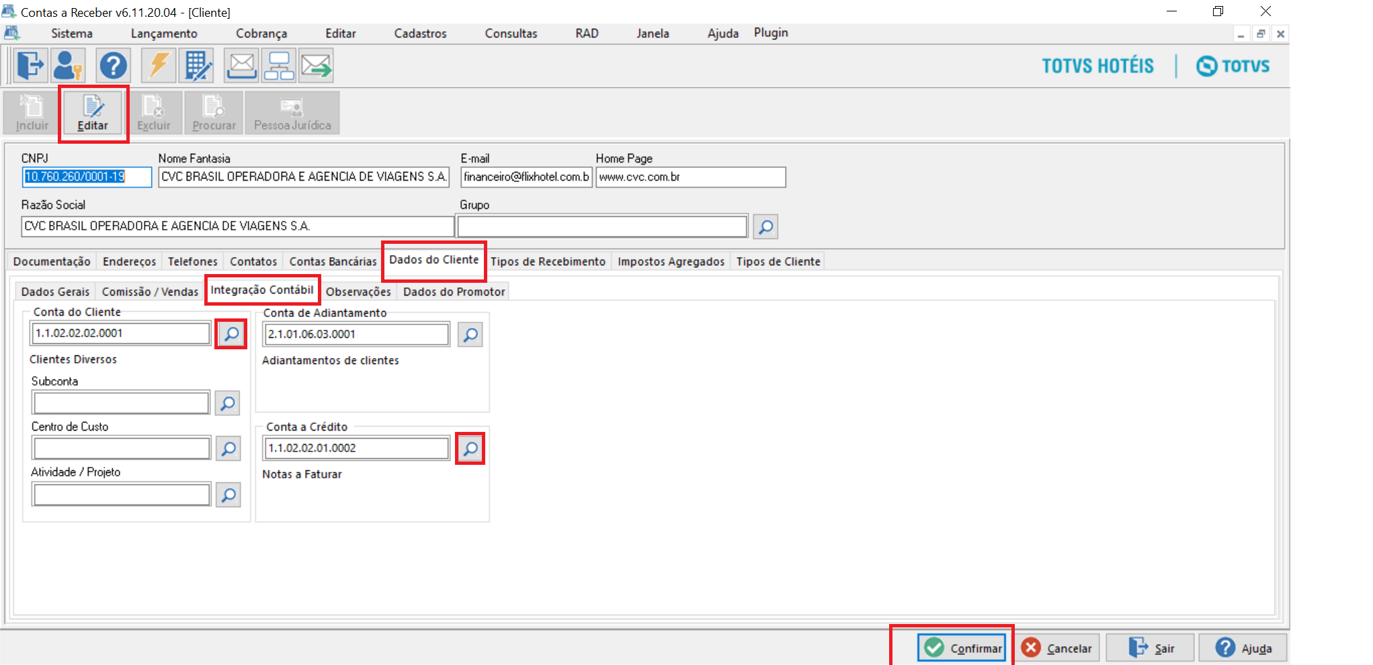The image size is (1373, 665).
Task: Open the Editar menu in menu bar
Action: (x=341, y=34)
